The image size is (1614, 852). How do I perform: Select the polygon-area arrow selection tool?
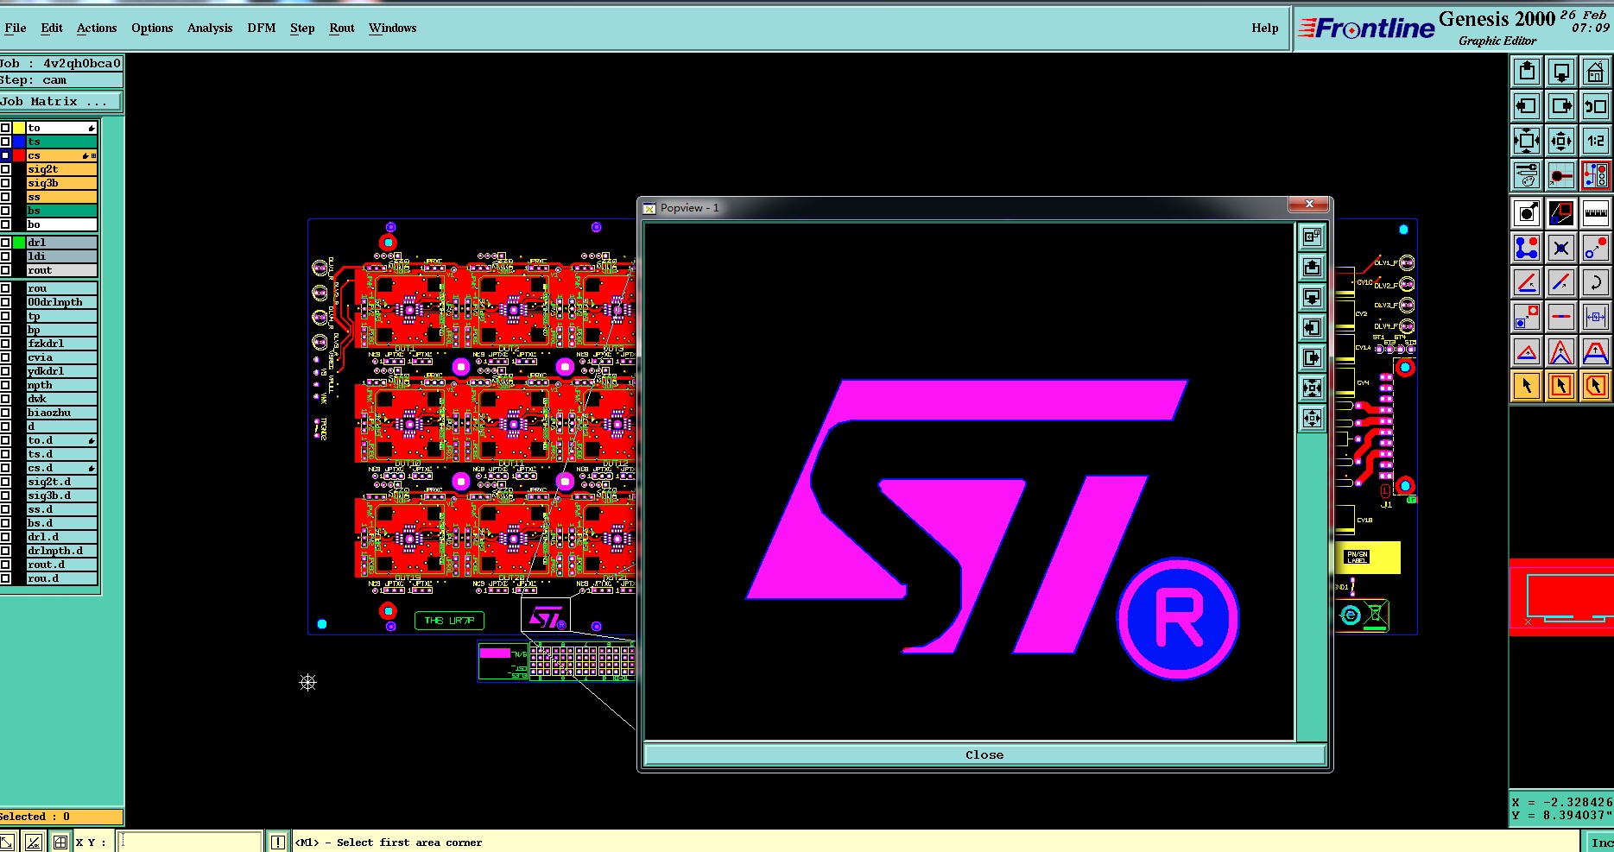pos(1596,386)
